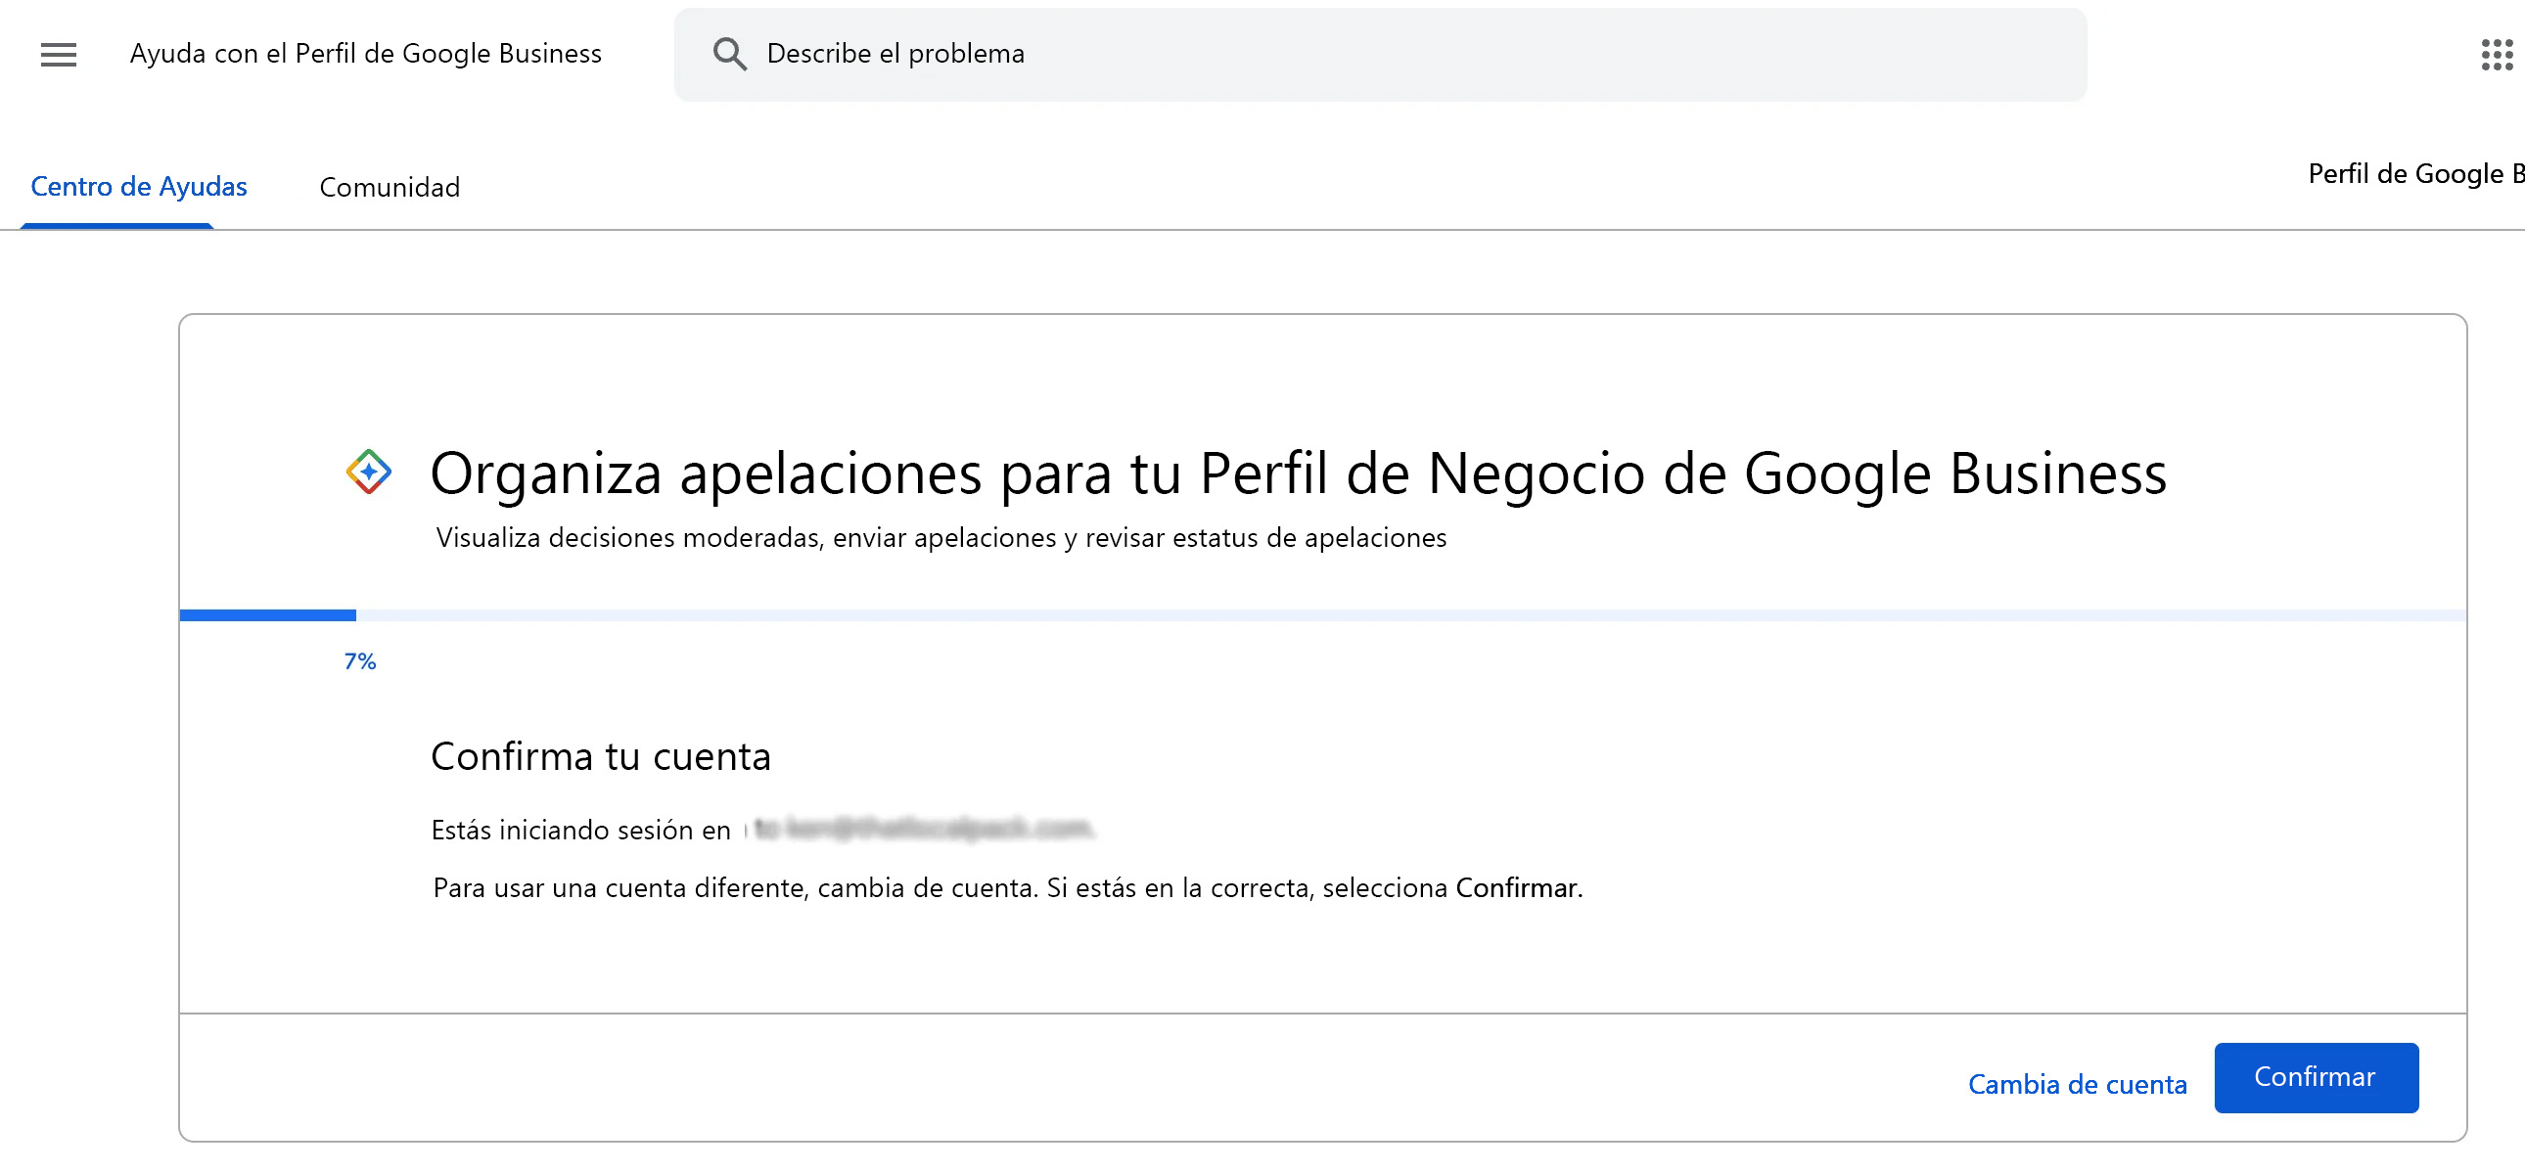This screenshot has height=1172, width=2525.
Task: Click the Visualiza decisiones moderadas subtitle
Action: (941, 538)
